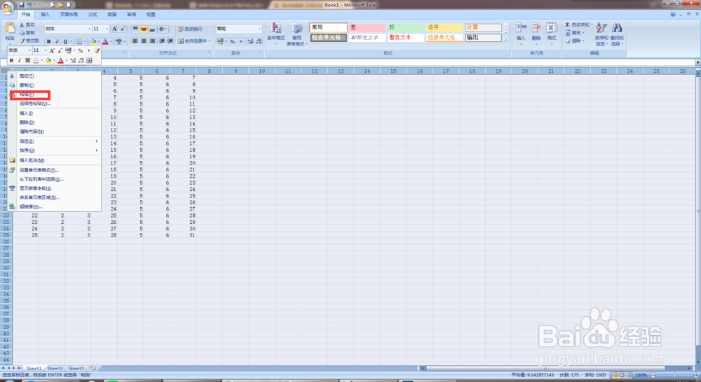This screenshot has height=382, width=701.
Task: Toggle mini toolbar Italic
Action: click(19, 60)
